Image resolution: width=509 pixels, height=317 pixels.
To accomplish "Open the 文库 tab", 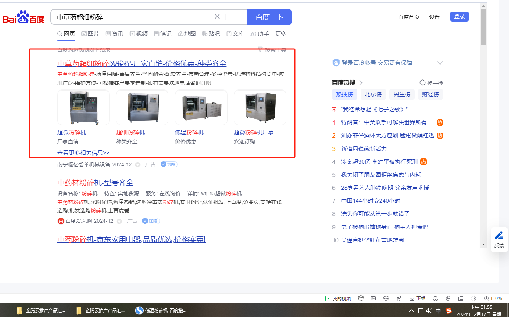I will point(235,34).
